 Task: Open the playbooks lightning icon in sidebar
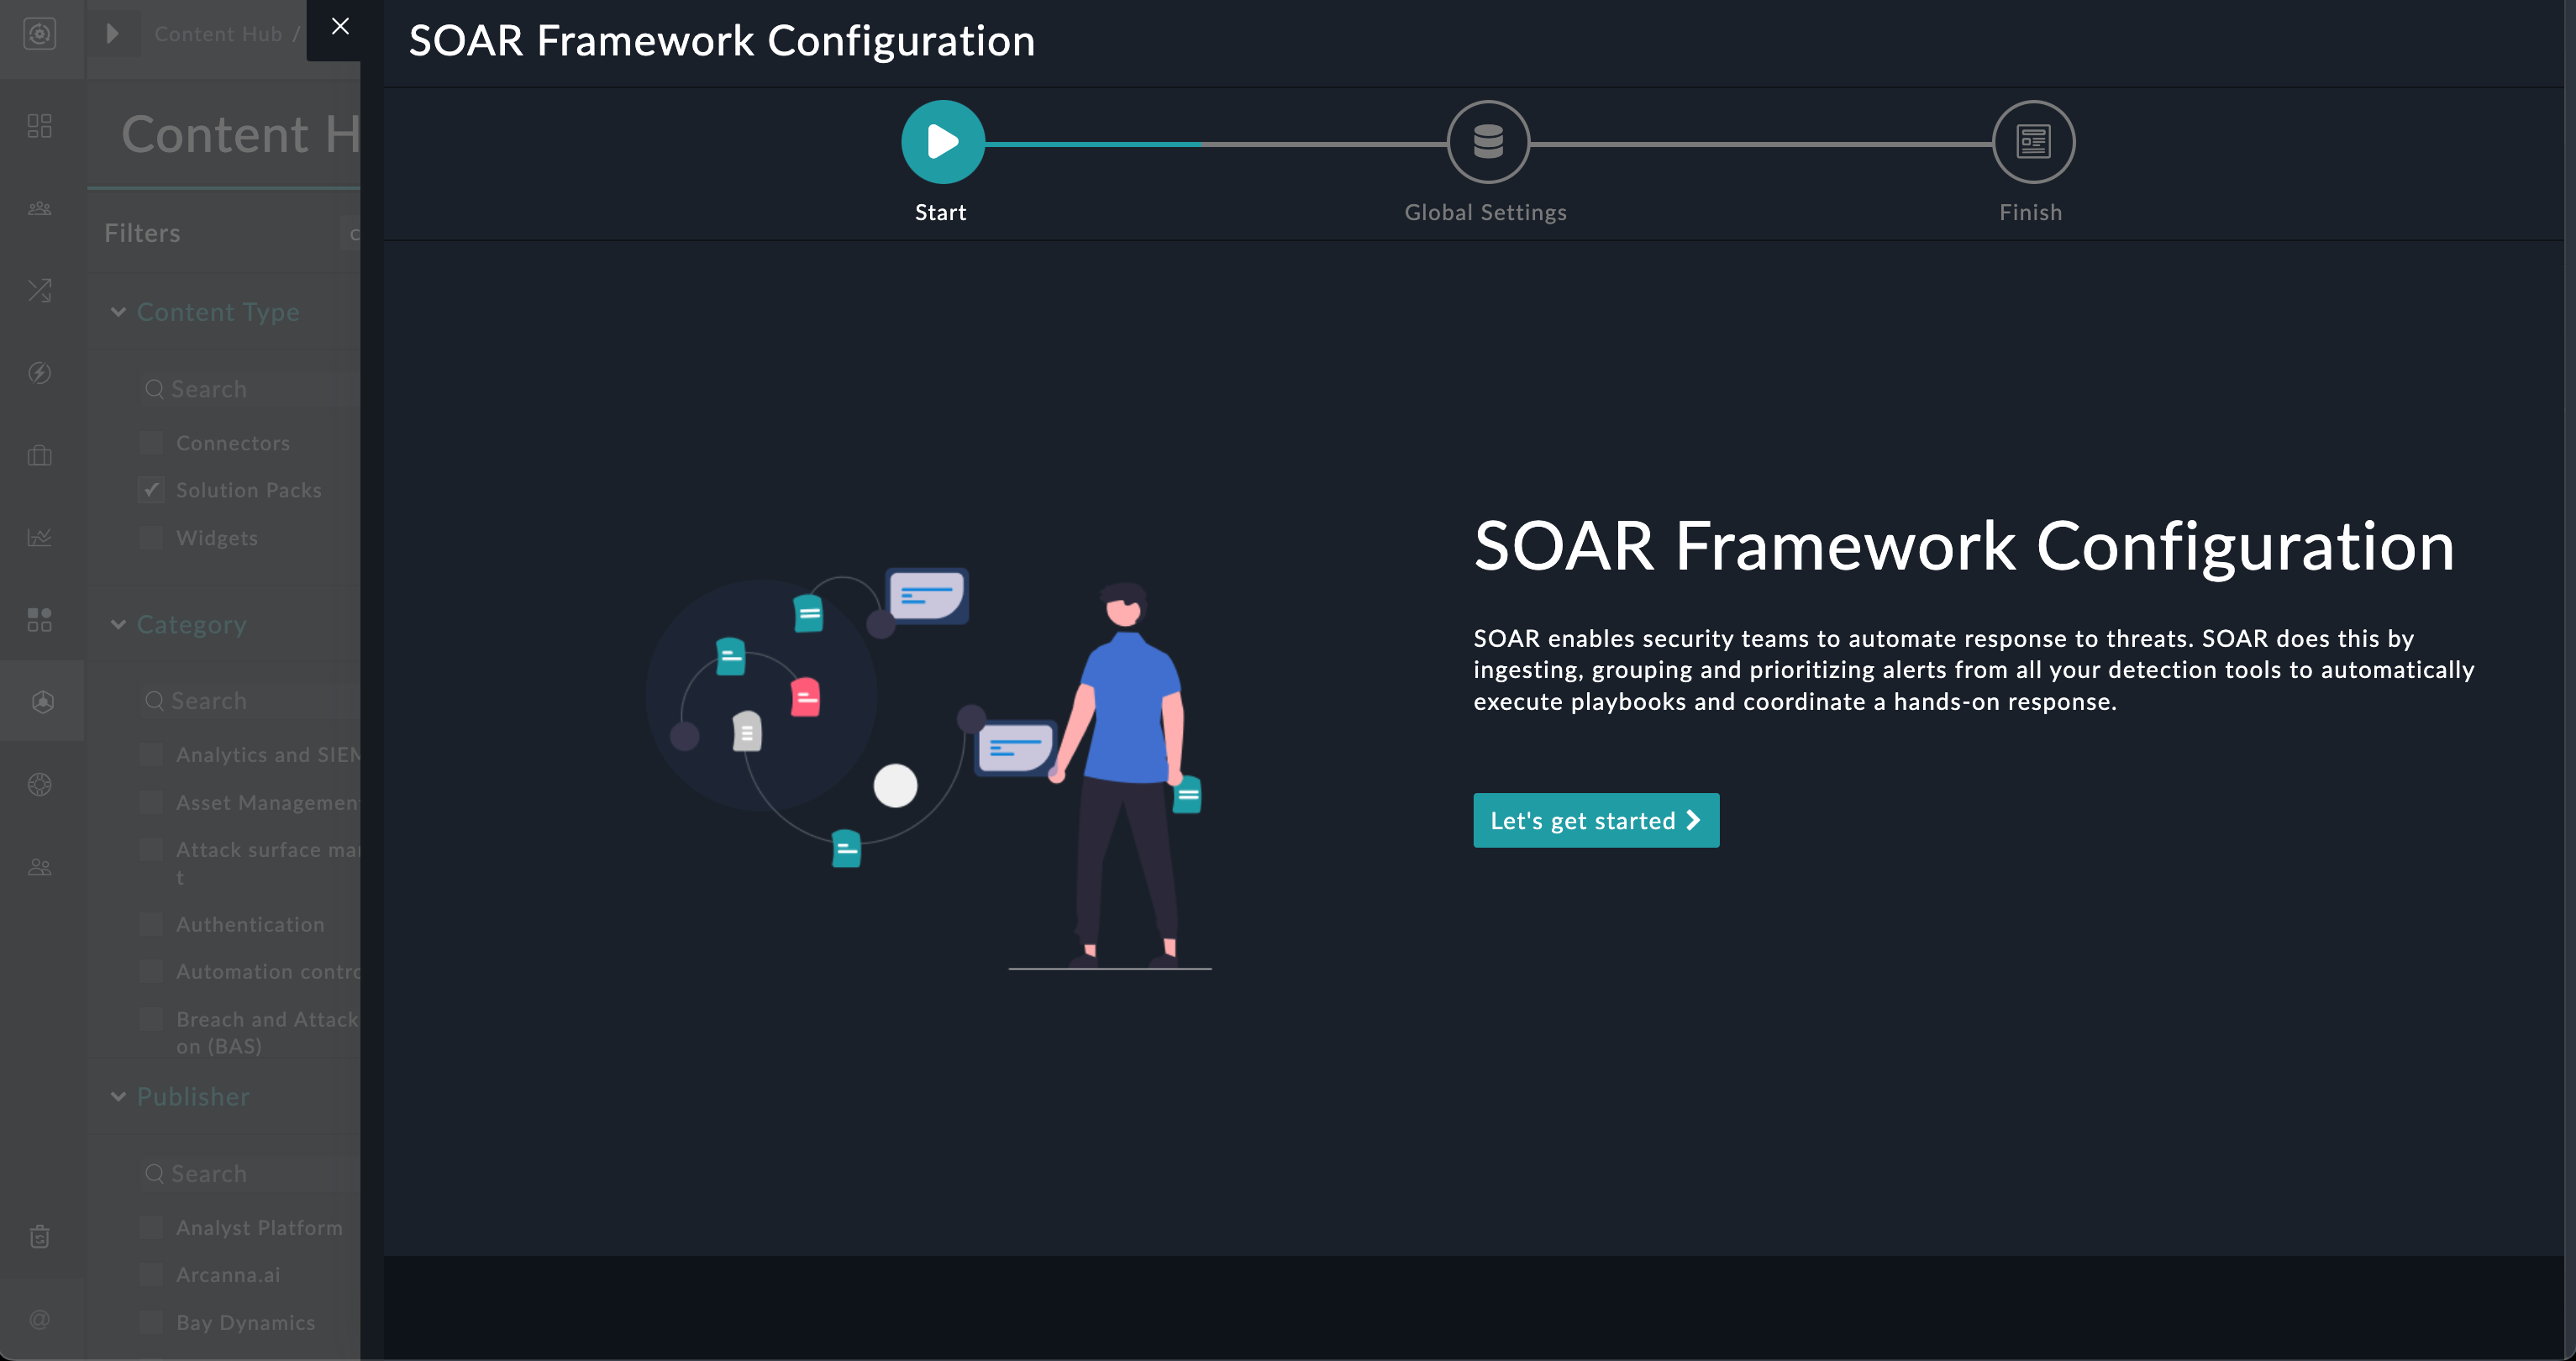(40, 373)
